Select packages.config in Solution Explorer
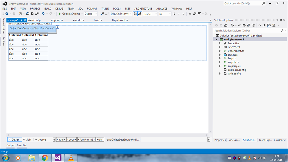 pyautogui.click(x=237, y=70)
